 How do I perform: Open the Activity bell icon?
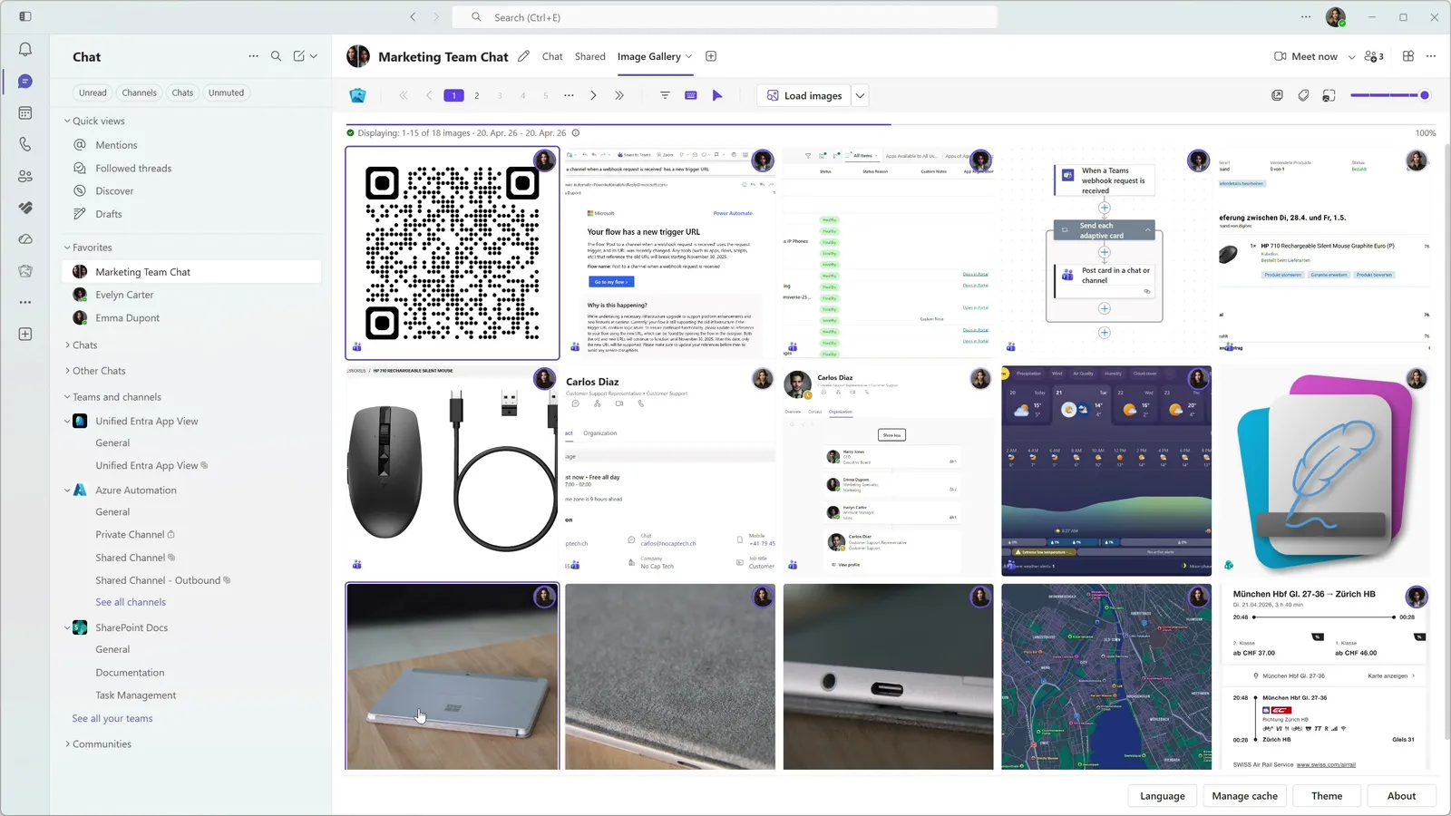[25, 50]
